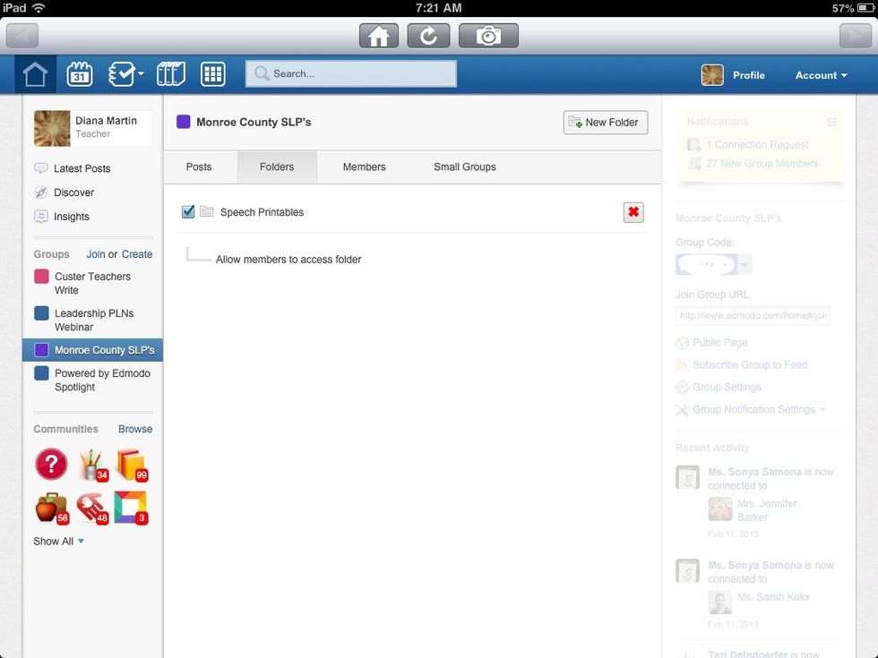Select Monroe County SLP's group in sidebar
This screenshot has width=878, height=658.
pyautogui.click(x=93, y=350)
